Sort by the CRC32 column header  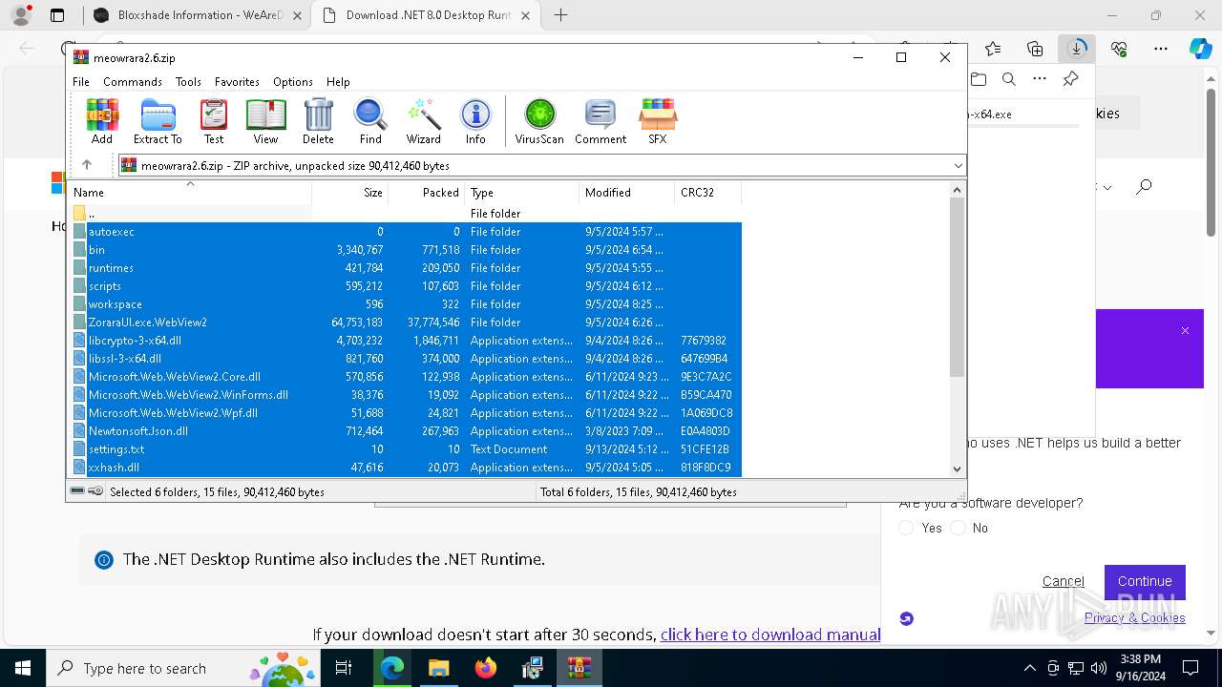click(707, 192)
